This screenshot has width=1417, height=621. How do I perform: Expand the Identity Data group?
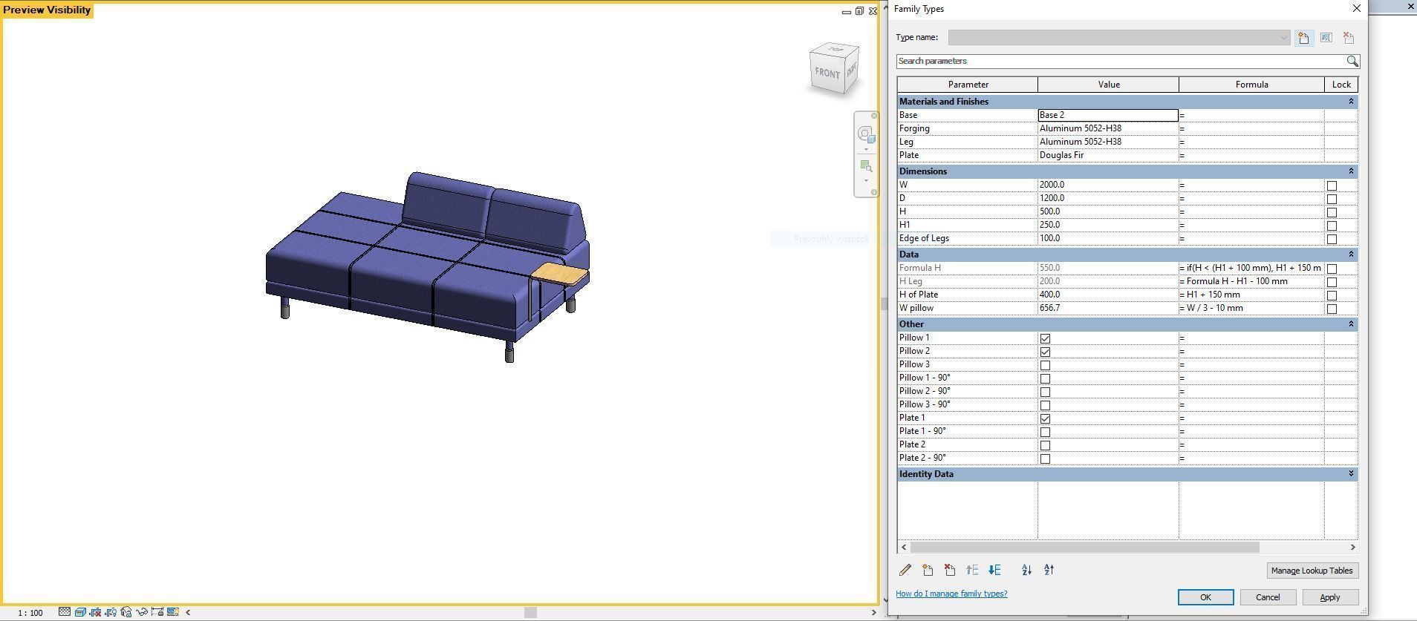click(1351, 473)
